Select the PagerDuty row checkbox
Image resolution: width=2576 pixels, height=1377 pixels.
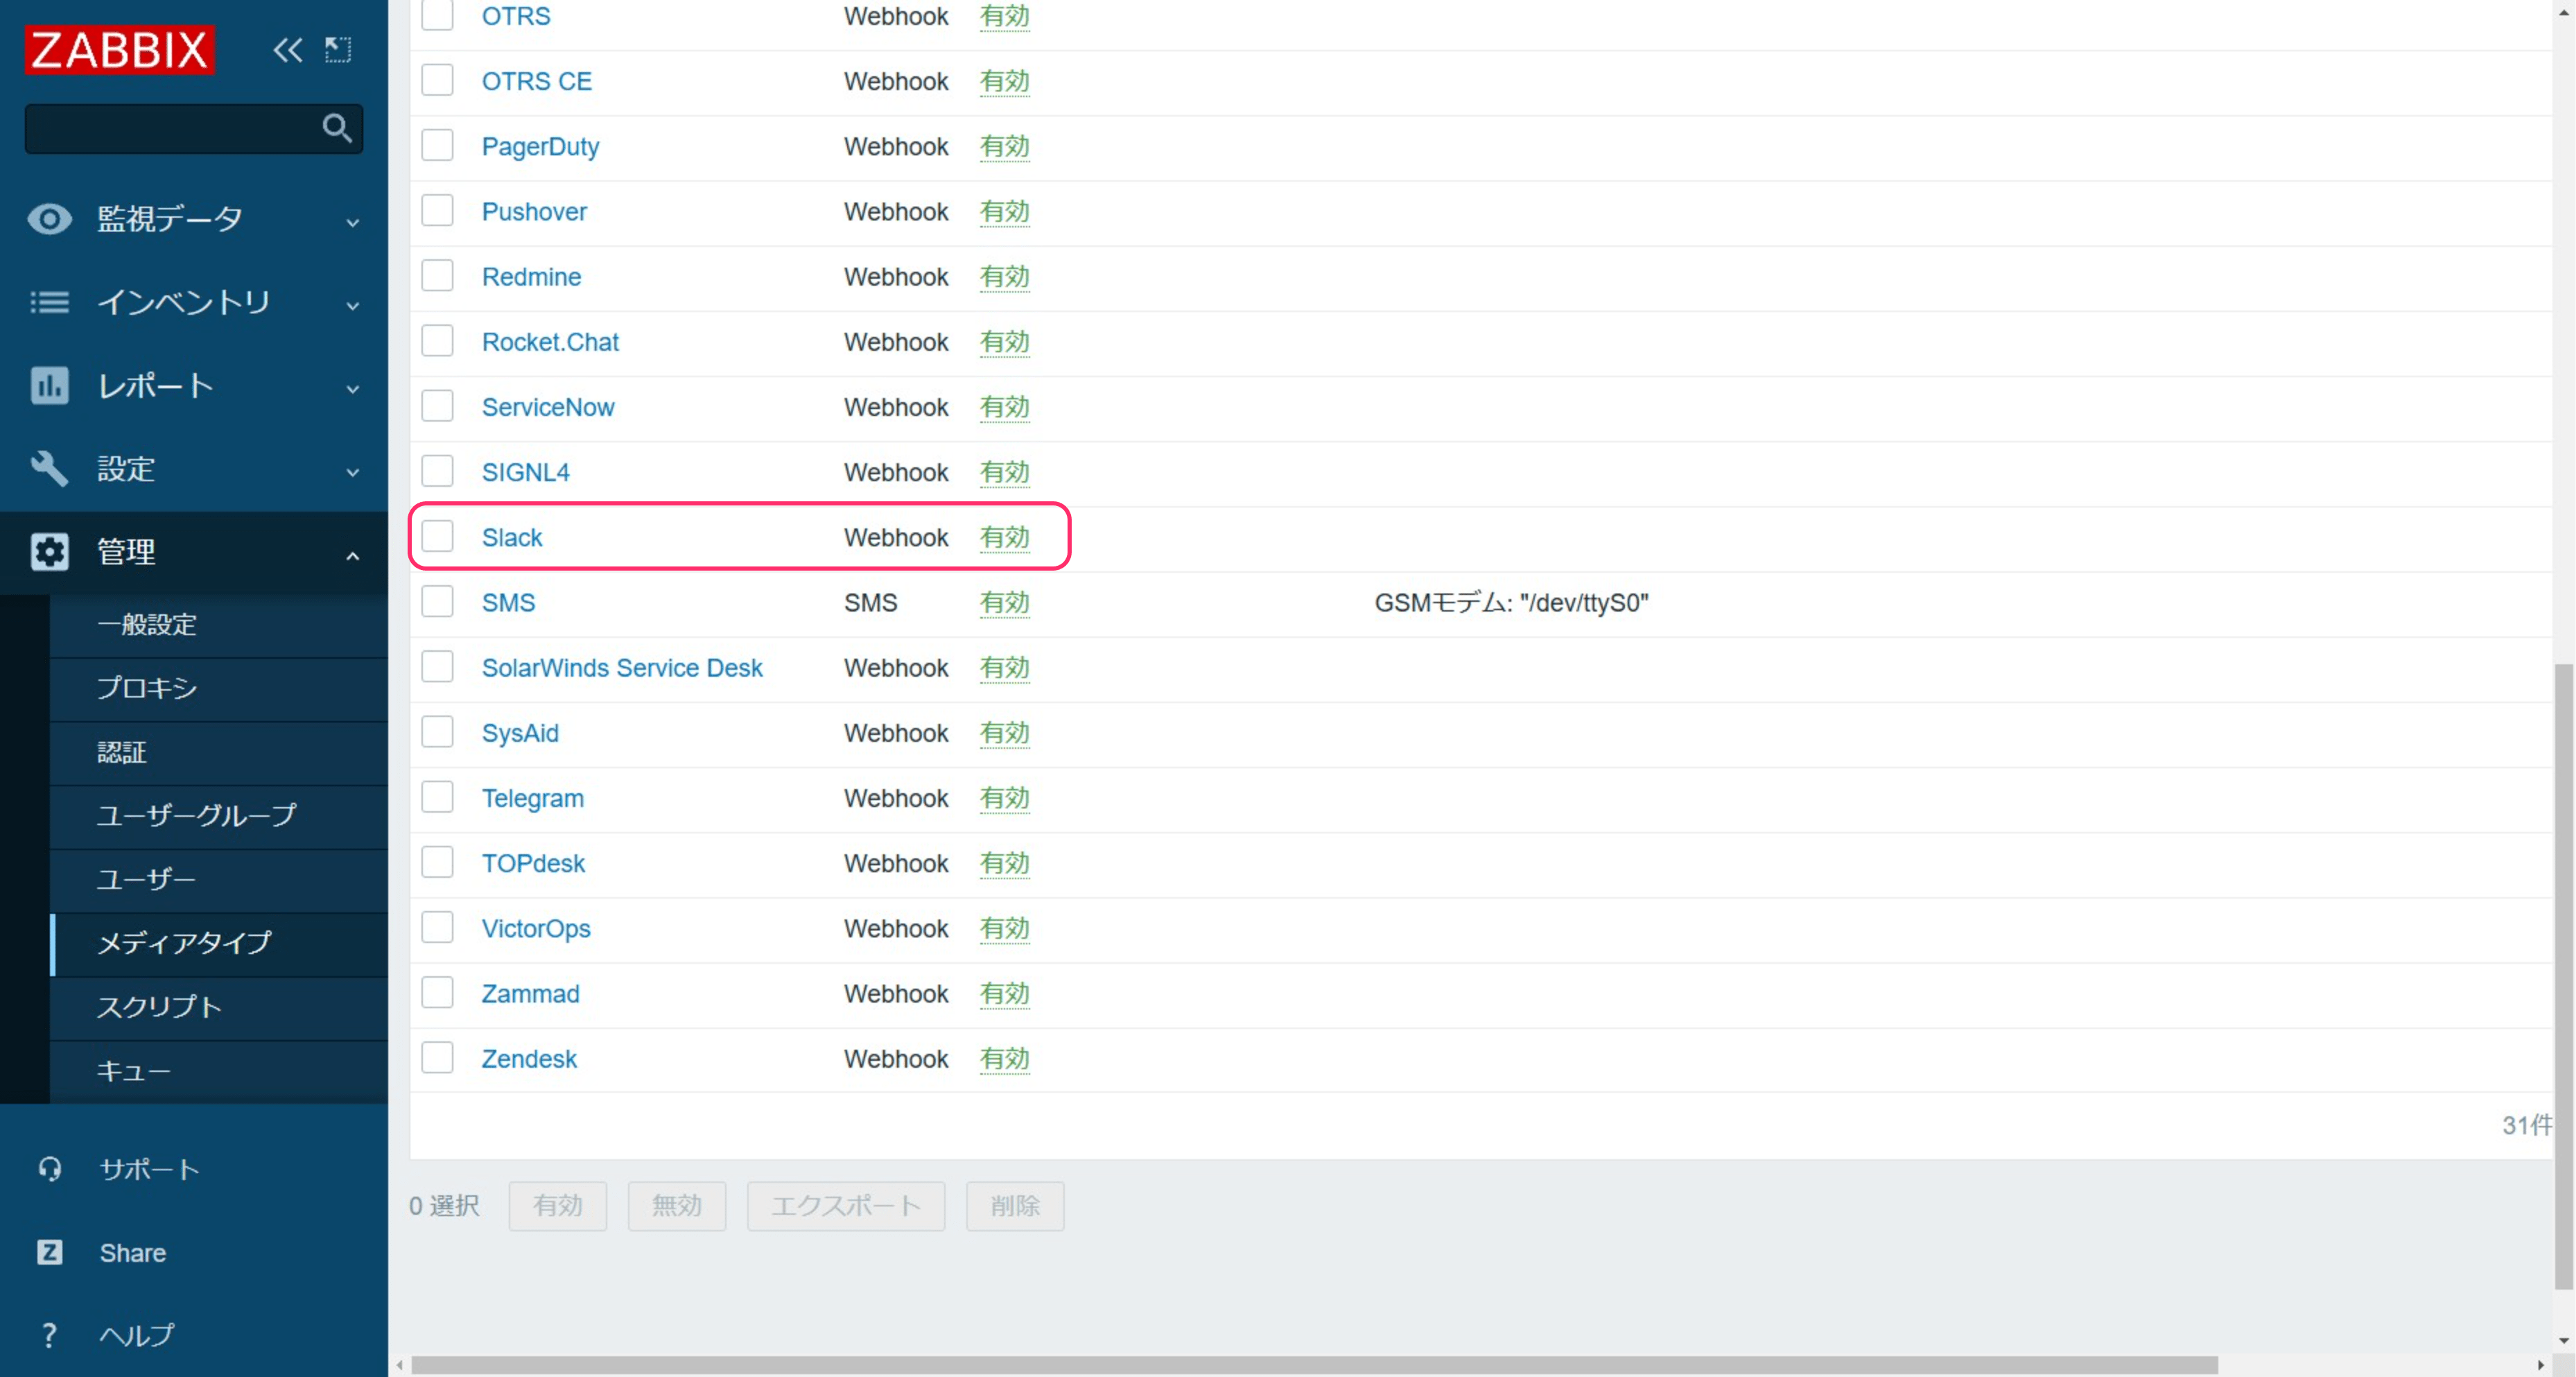click(x=437, y=146)
